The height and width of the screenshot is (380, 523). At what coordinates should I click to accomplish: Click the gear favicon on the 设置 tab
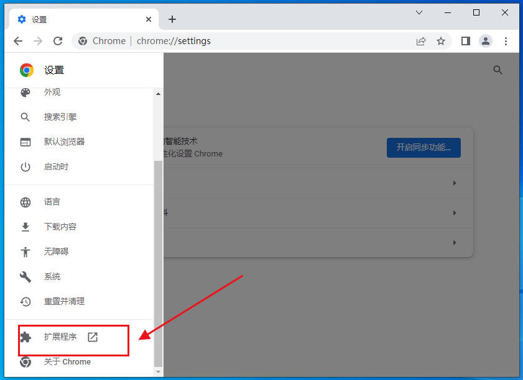click(x=22, y=19)
